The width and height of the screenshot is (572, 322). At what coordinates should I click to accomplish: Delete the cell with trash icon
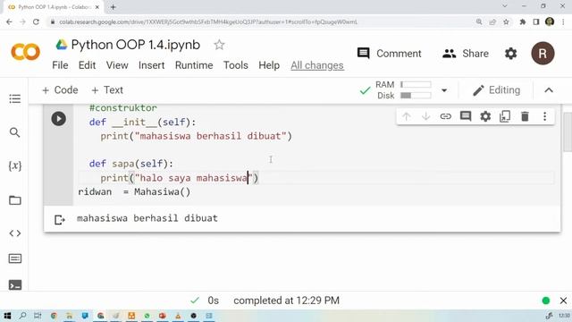pyautogui.click(x=525, y=116)
